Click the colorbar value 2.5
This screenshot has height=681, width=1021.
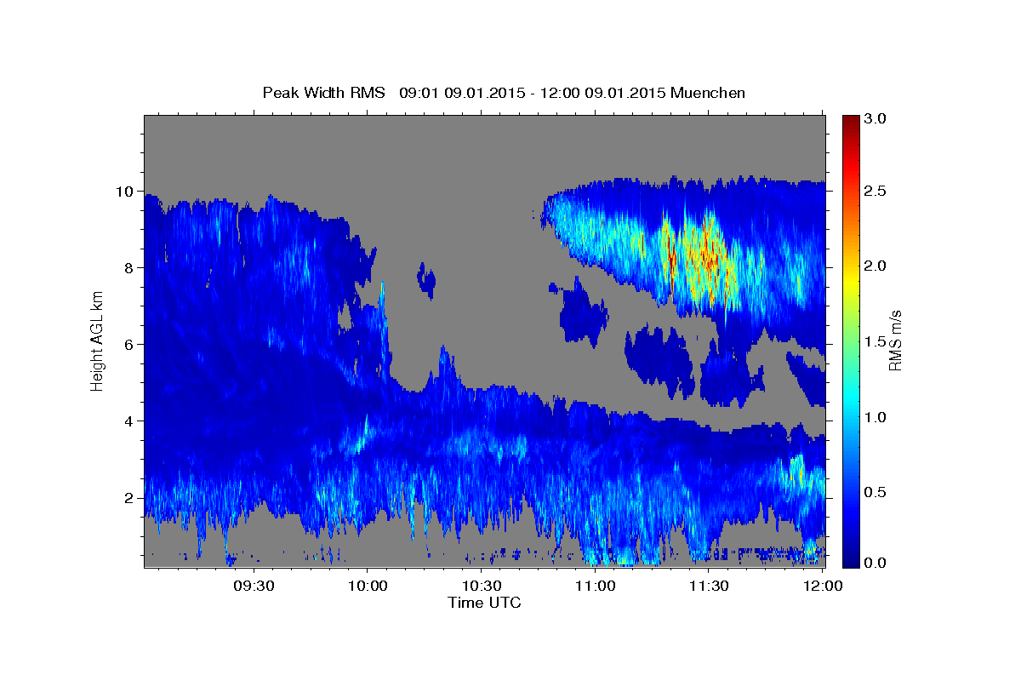(x=876, y=192)
